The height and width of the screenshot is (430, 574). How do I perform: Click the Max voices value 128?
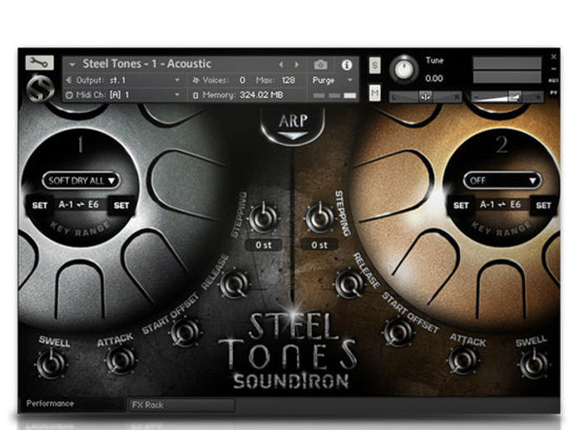(288, 80)
